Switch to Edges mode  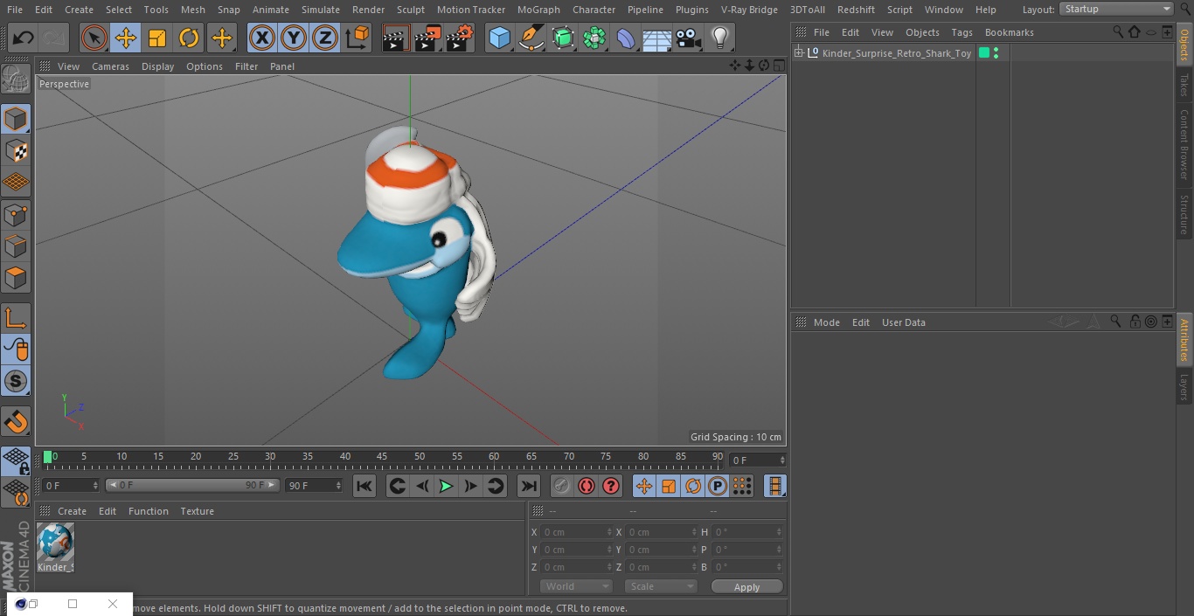pyautogui.click(x=16, y=246)
